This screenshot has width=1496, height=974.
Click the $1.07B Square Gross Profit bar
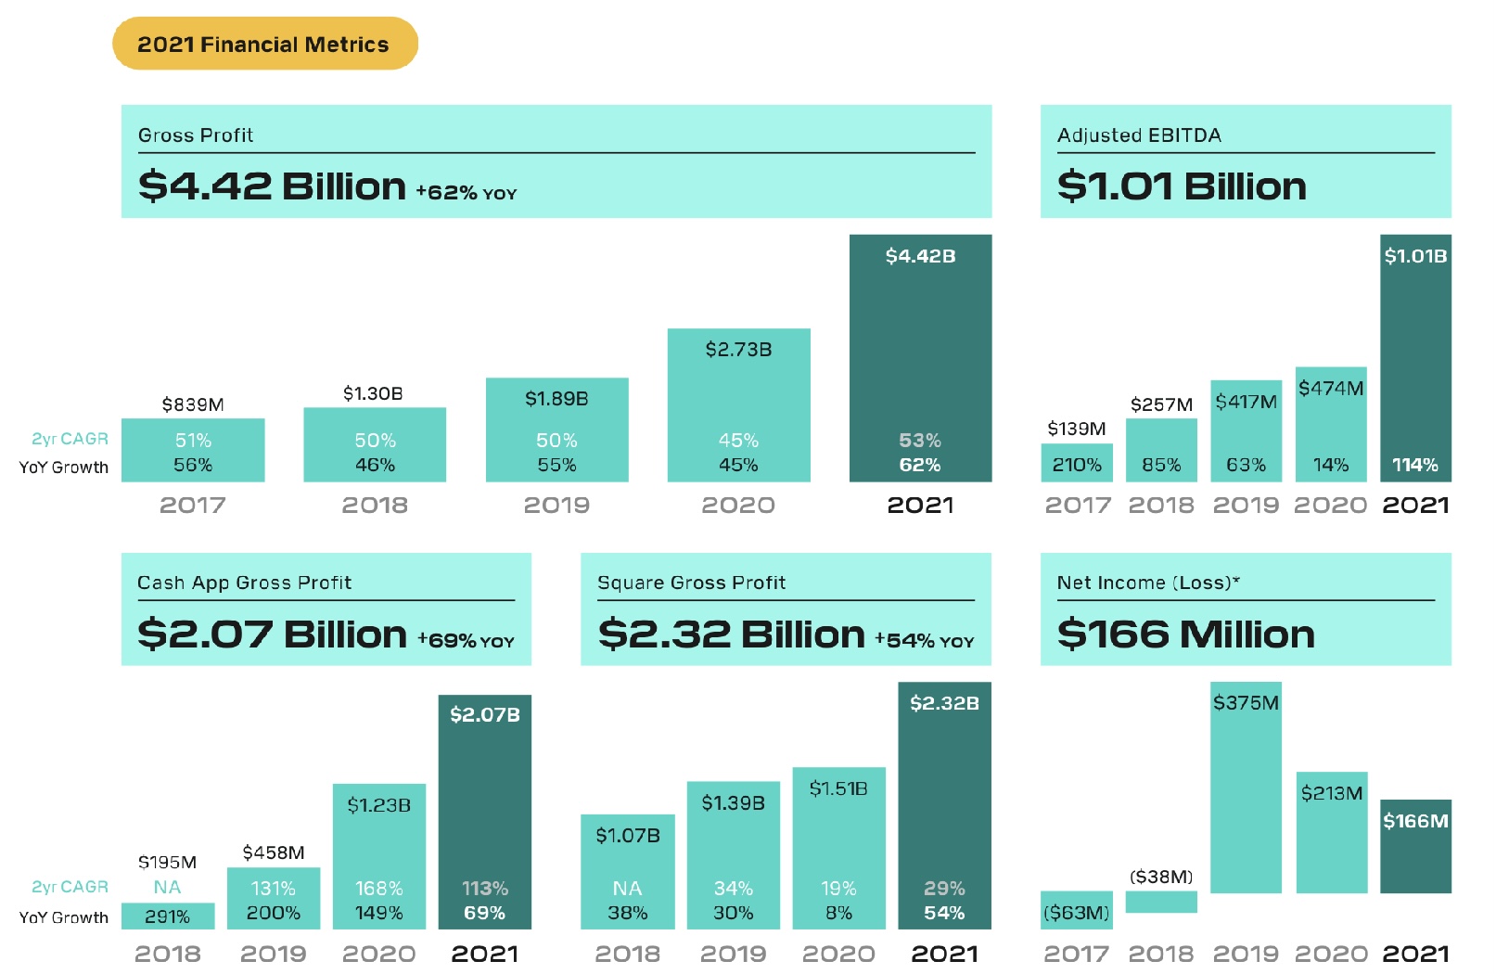(627, 871)
